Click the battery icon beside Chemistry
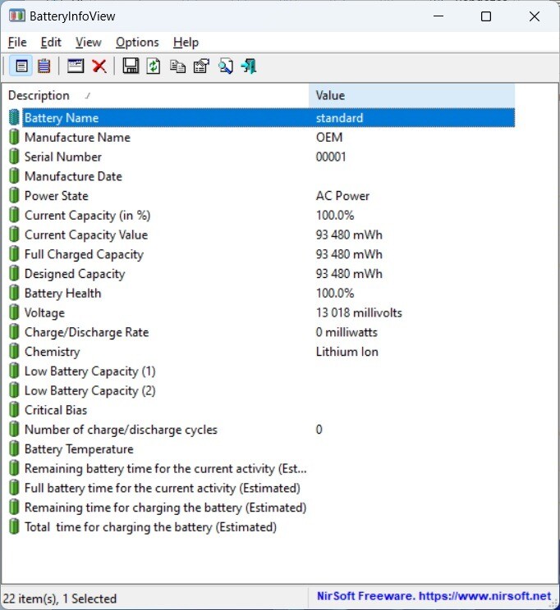The image size is (560, 610). [x=14, y=351]
